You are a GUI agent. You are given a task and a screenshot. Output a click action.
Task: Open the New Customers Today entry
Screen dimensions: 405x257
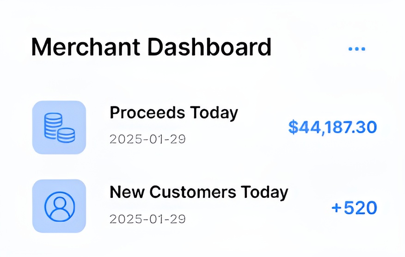[198, 192]
